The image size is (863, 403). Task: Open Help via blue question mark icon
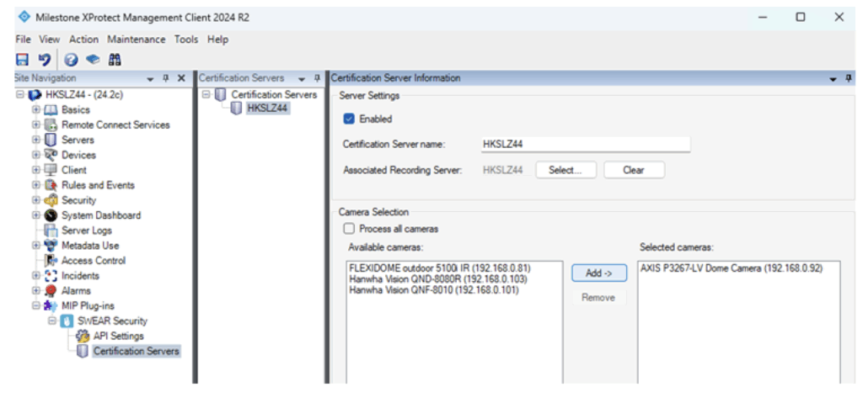point(72,60)
